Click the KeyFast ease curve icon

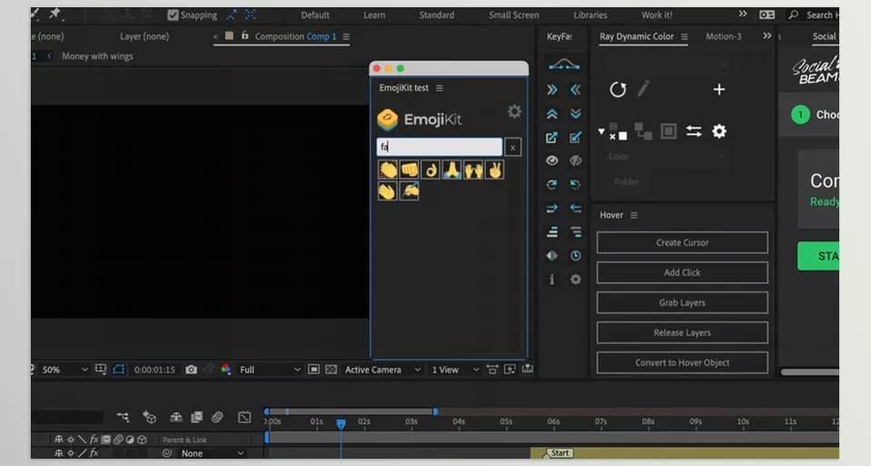point(563,65)
